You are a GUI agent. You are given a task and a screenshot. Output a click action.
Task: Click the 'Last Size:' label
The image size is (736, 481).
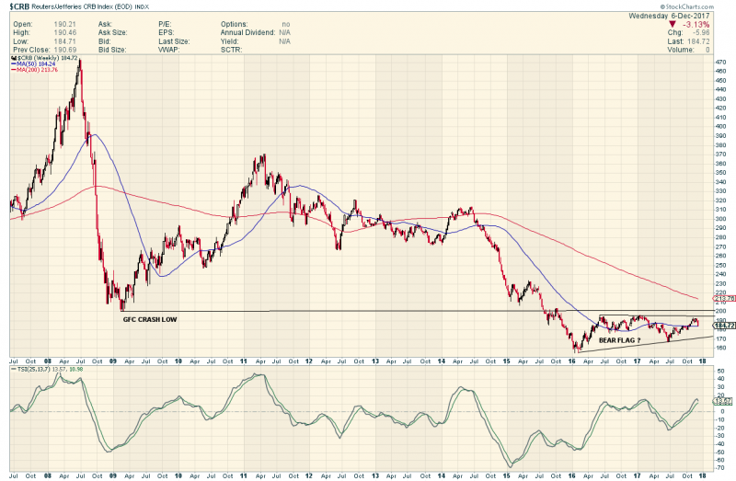174,41
